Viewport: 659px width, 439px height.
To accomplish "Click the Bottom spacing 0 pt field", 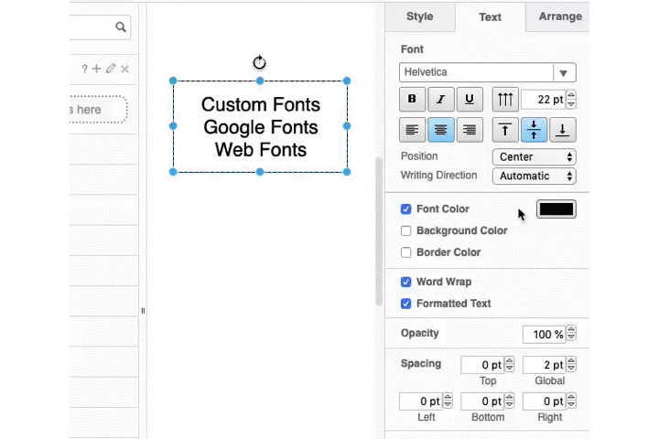I will [x=483, y=402].
